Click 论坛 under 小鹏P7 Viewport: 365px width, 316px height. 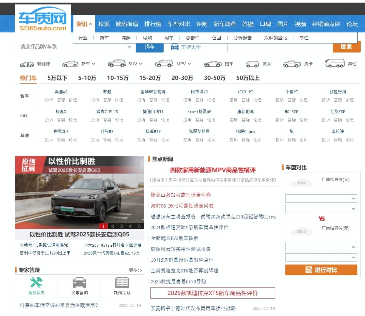coord(303,100)
